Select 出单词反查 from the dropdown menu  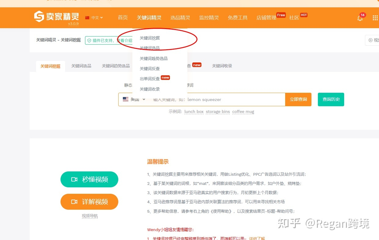149,78
